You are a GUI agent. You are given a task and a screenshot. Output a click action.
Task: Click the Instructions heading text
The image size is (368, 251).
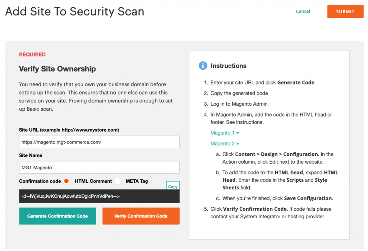pyautogui.click(x=229, y=66)
